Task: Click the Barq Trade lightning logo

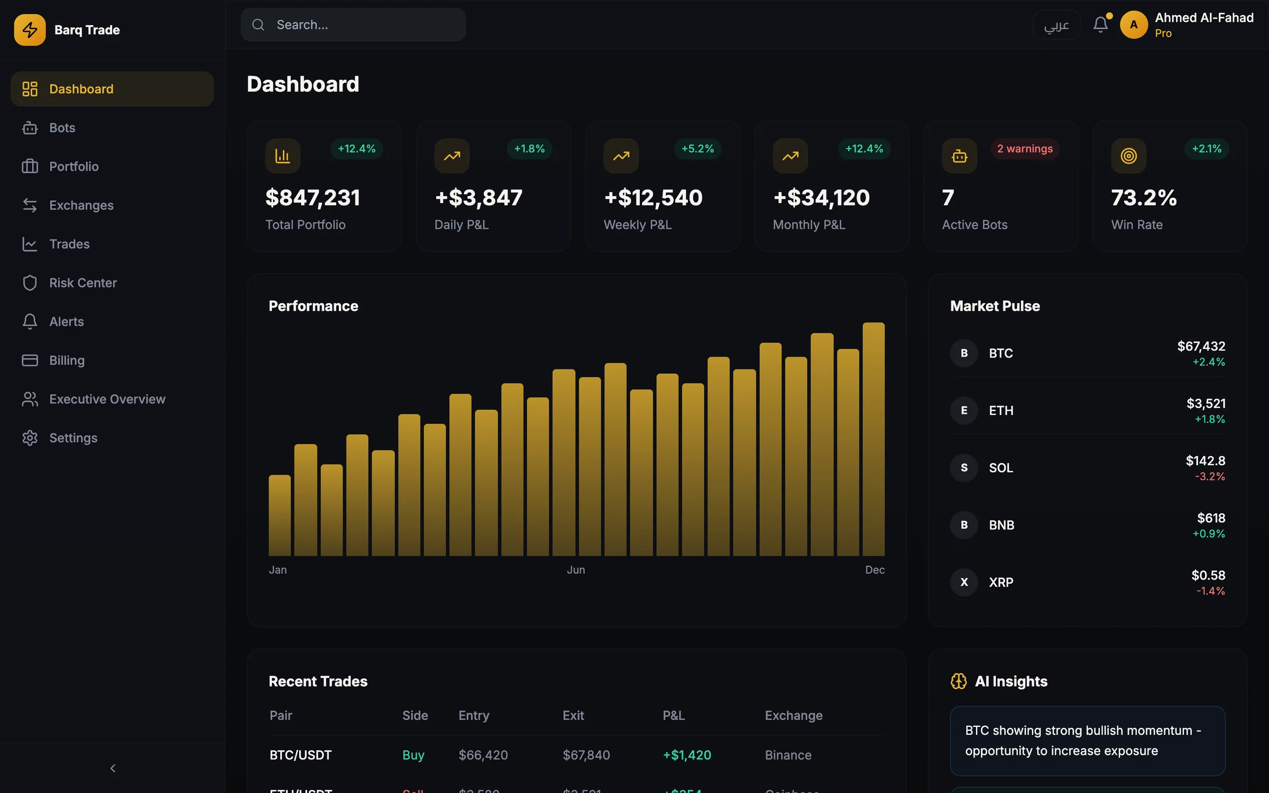Action: coord(30,30)
